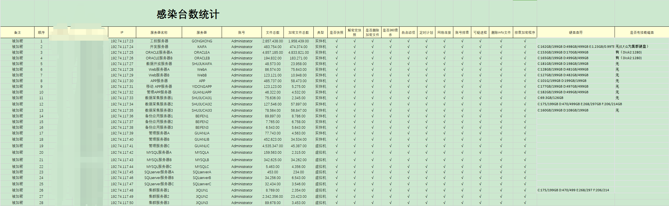Select the encrypted file count 1,958,439.00

pos(298,41)
